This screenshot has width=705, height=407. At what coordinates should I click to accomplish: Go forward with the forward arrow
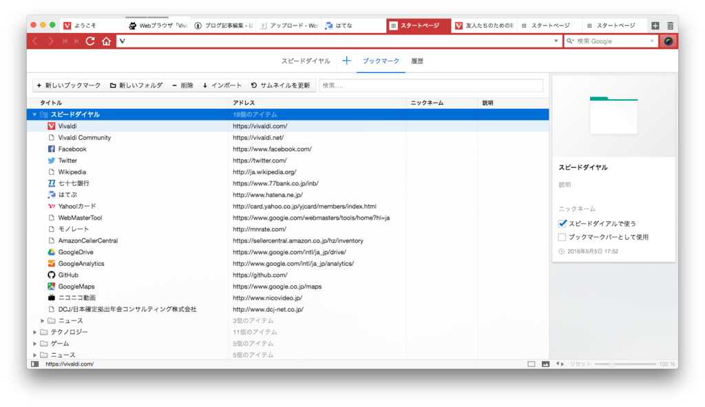pyautogui.click(x=50, y=41)
